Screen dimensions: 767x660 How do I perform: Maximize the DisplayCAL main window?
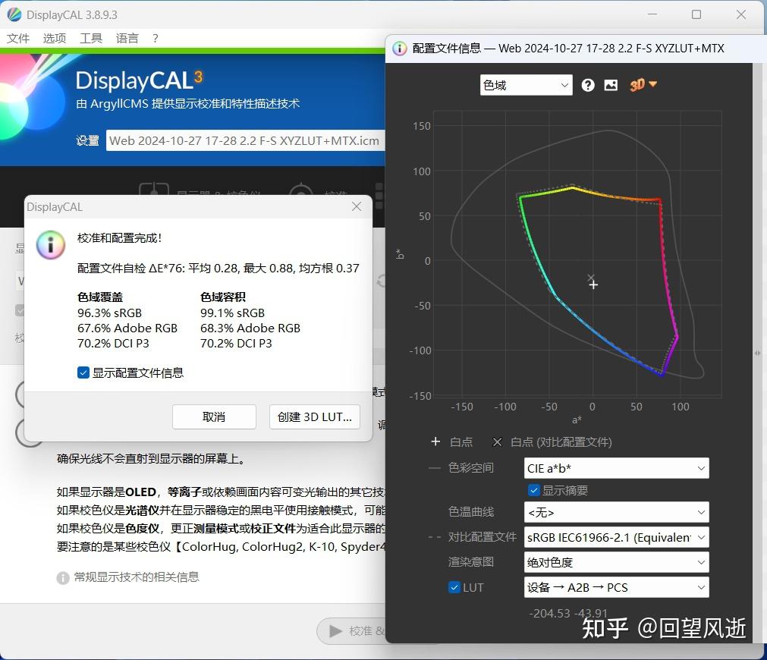point(696,14)
